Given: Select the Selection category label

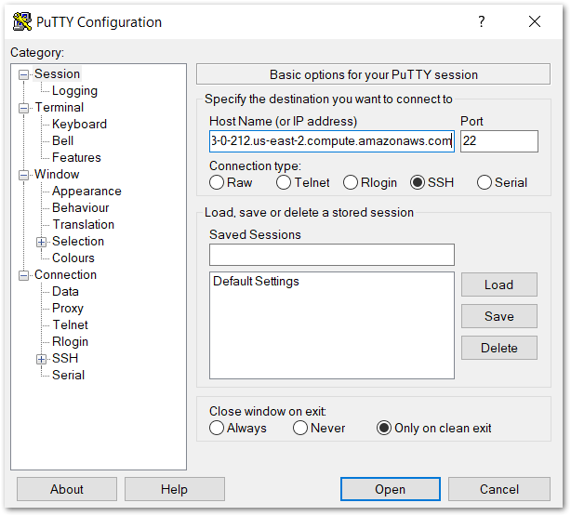Looking at the screenshot, I should click(78, 242).
